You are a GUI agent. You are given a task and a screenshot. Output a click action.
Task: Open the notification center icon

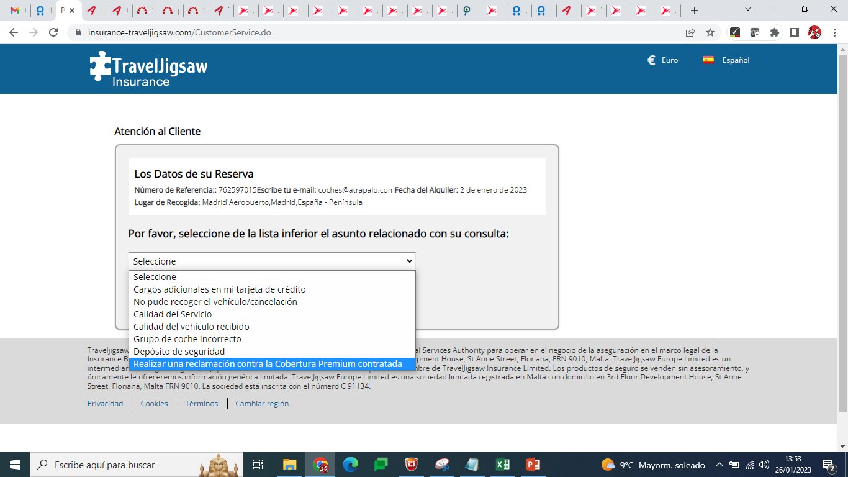[829, 465]
